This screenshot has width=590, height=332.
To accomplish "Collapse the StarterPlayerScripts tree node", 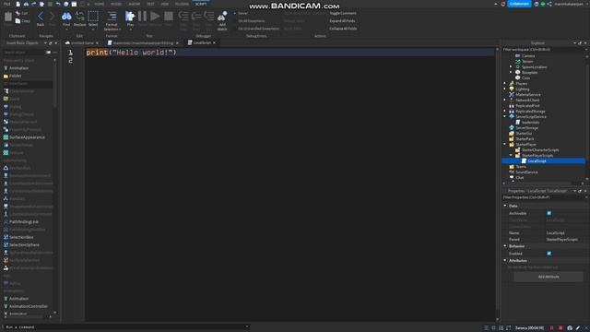I will coord(511,155).
